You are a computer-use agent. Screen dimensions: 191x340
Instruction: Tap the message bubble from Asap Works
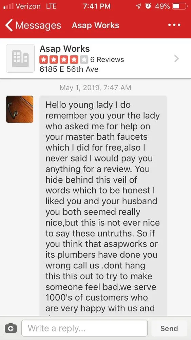(x=103, y=206)
